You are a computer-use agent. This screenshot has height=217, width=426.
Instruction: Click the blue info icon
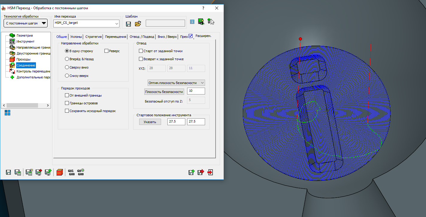pos(192,22)
